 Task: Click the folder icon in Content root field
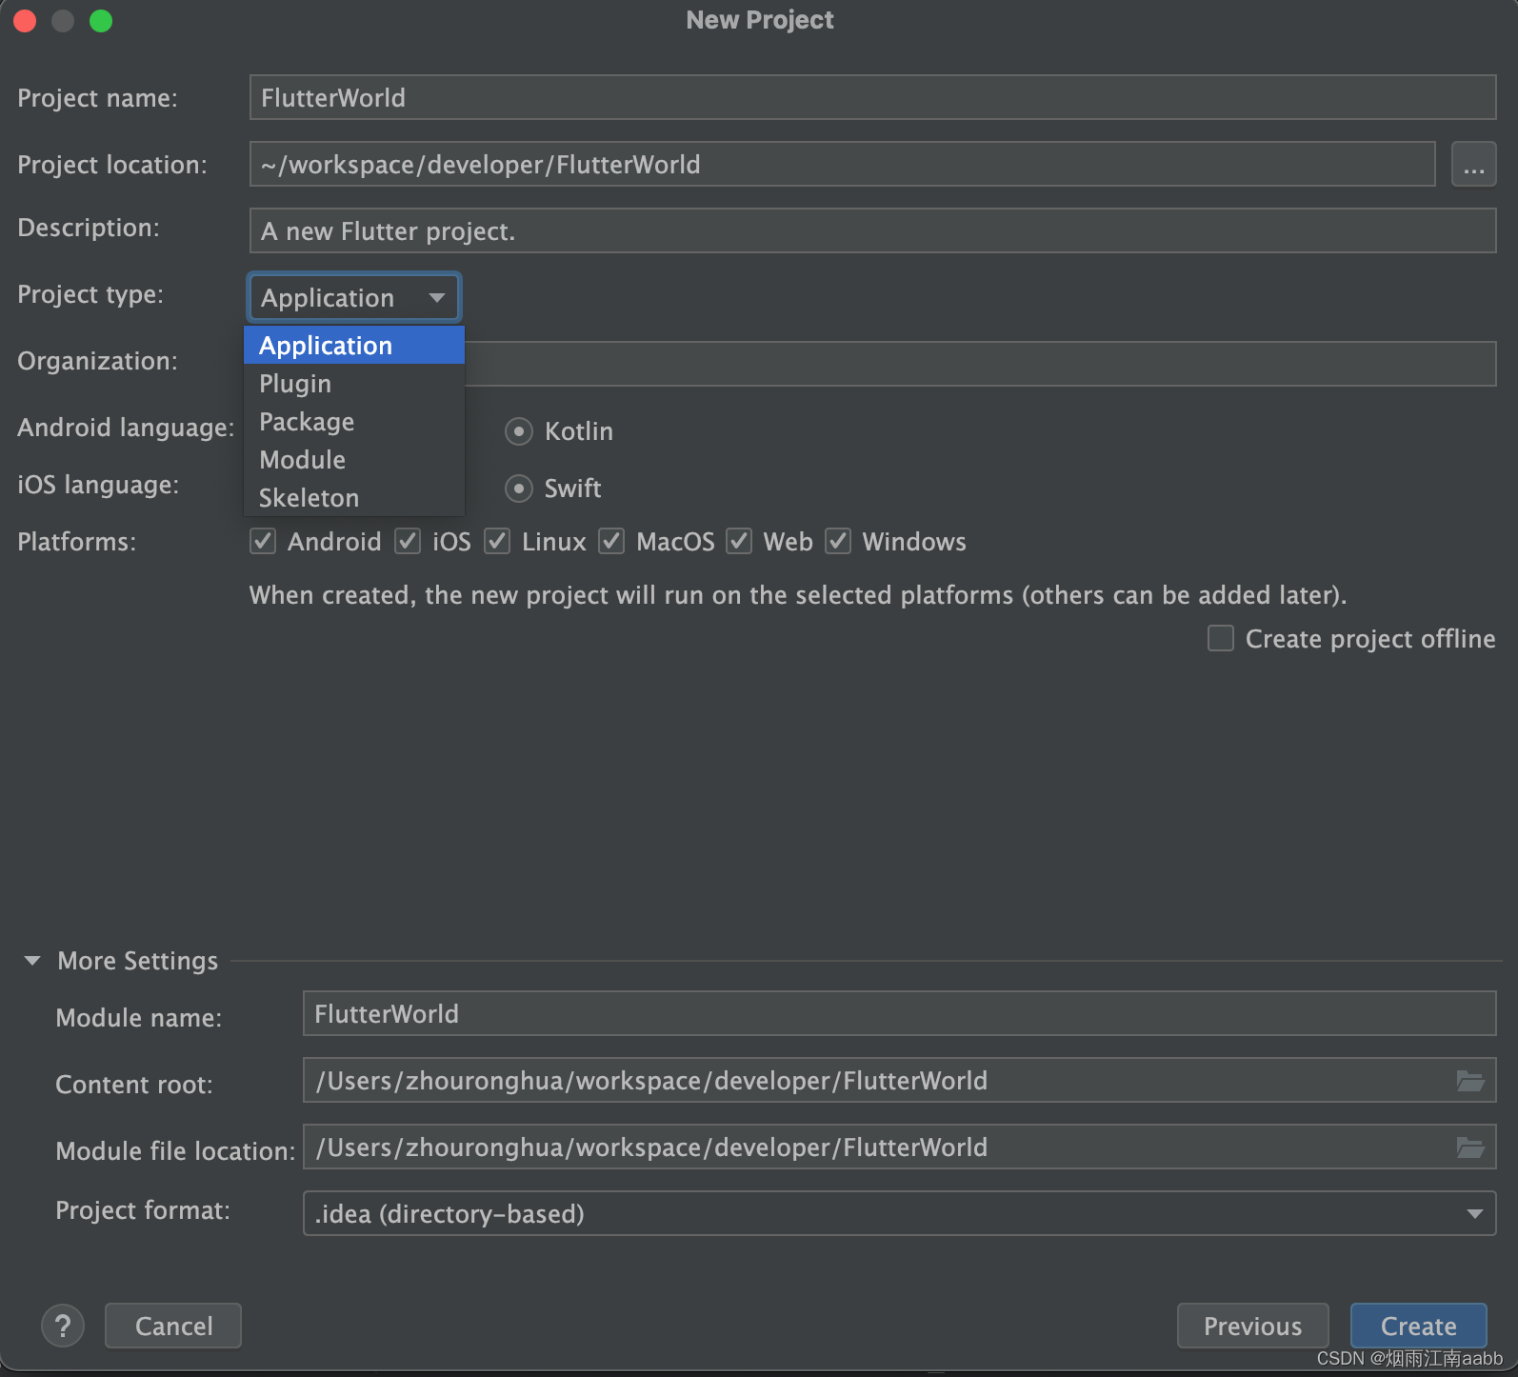tap(1470, 1081)
